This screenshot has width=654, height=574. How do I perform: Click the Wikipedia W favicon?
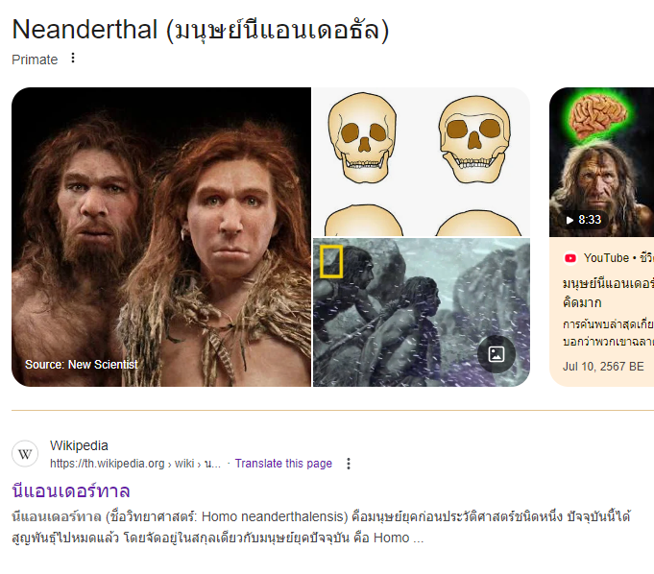(25, 453)
